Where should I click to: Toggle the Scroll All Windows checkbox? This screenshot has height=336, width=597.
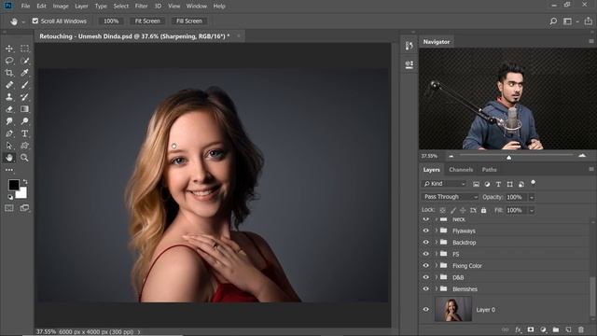tap(35, 21)
